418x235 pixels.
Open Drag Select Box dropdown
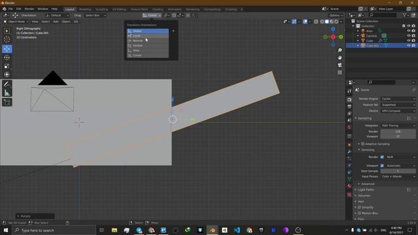(x=95, y=16)
